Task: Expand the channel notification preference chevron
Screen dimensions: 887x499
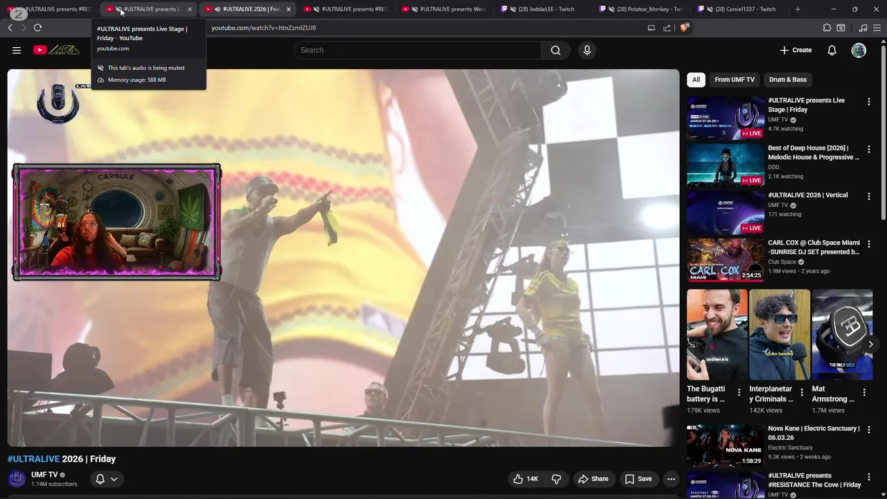Action: point(114,479)
